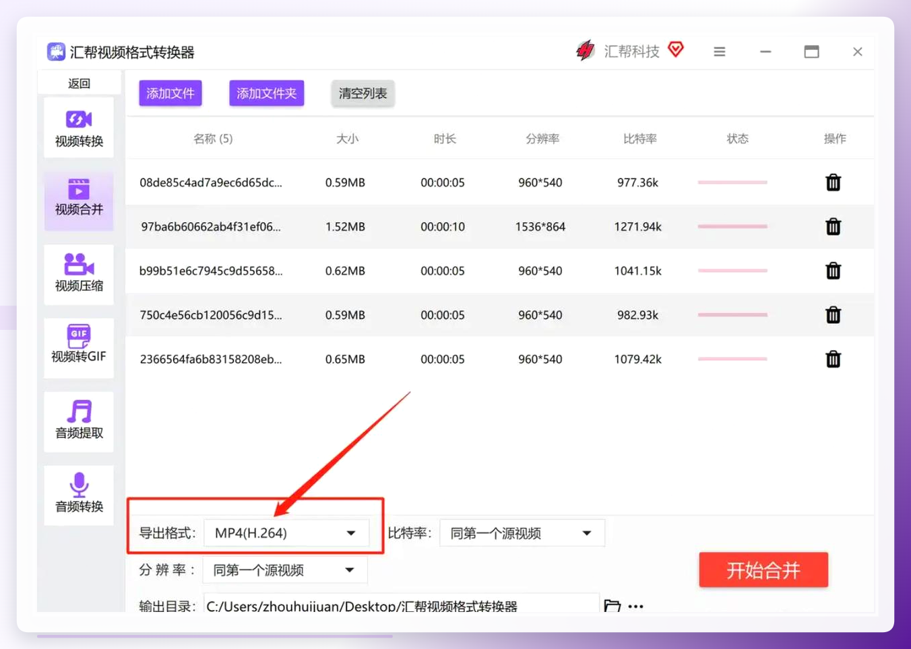Screen dimensions: 911x649
Task: Open the 导出格式 MP4(H.264) dropdown
Action: coord(287,533)
